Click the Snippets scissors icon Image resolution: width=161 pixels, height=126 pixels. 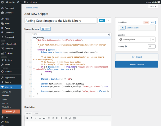pyautogui.click(x=2, y=87)
